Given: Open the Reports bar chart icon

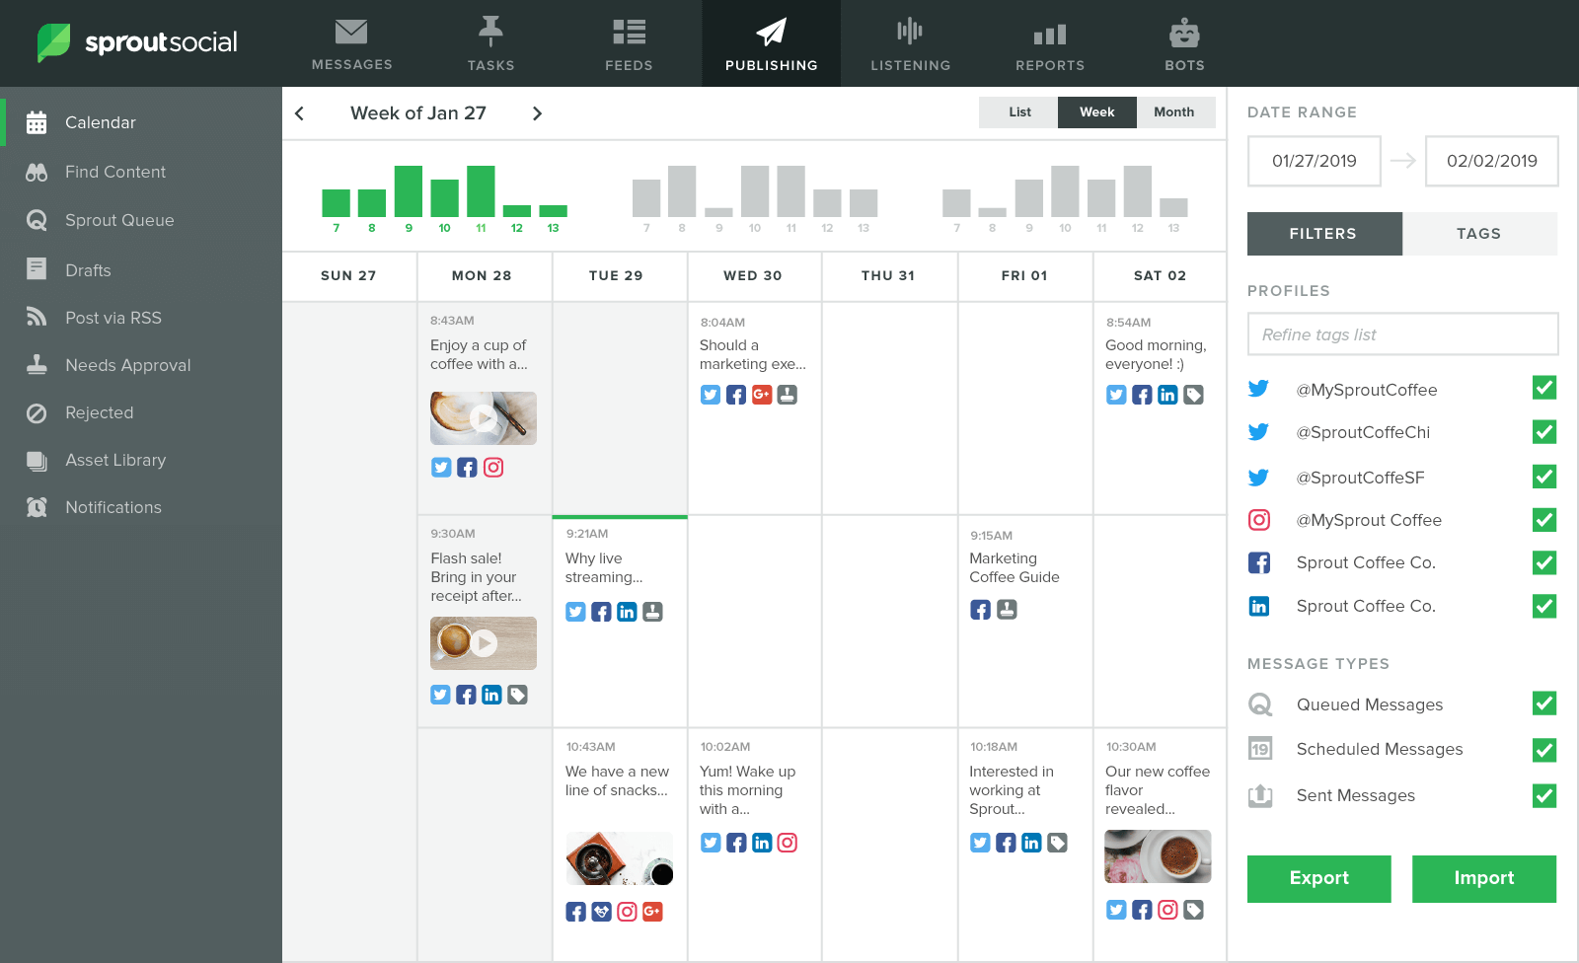Looking at the screenshot, I should click(1050, 35).
